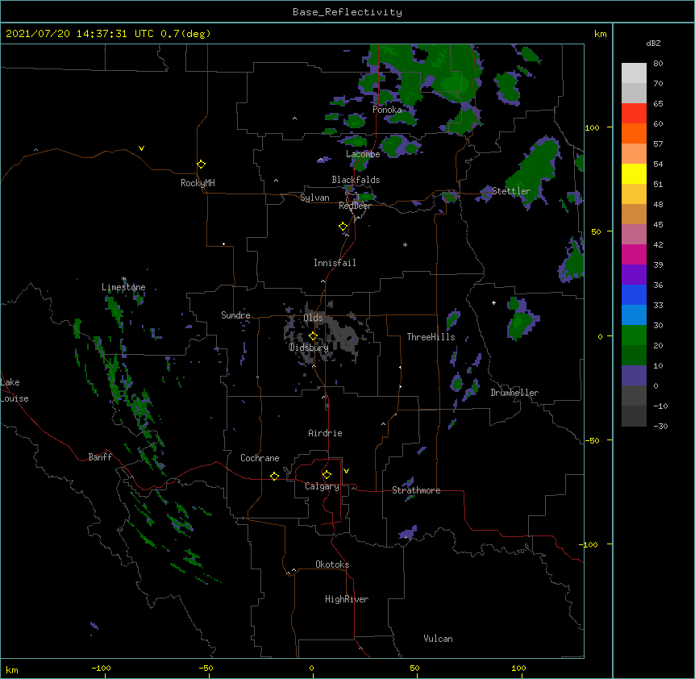Click the Stettler town label

point(511,191)
